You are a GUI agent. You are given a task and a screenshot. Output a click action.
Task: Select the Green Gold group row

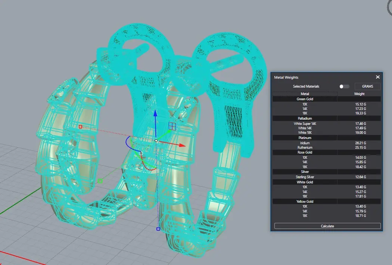point(327,99)
